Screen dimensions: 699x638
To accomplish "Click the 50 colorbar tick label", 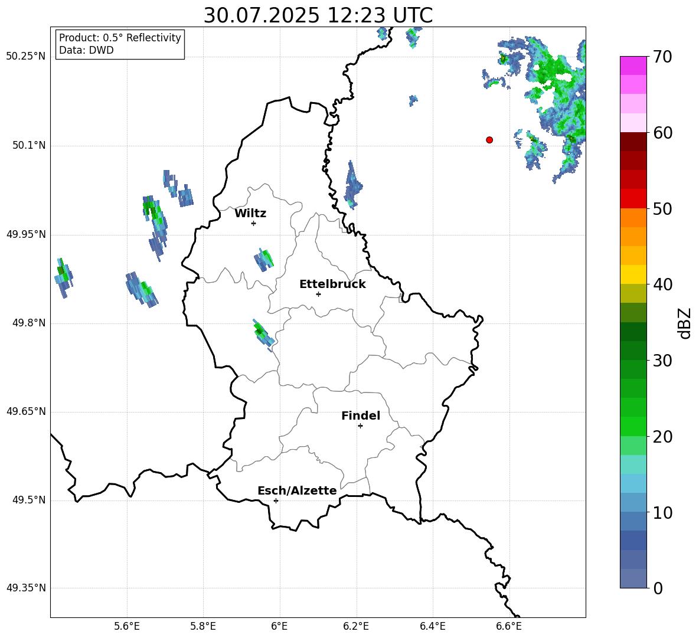I will click(662, 208).
